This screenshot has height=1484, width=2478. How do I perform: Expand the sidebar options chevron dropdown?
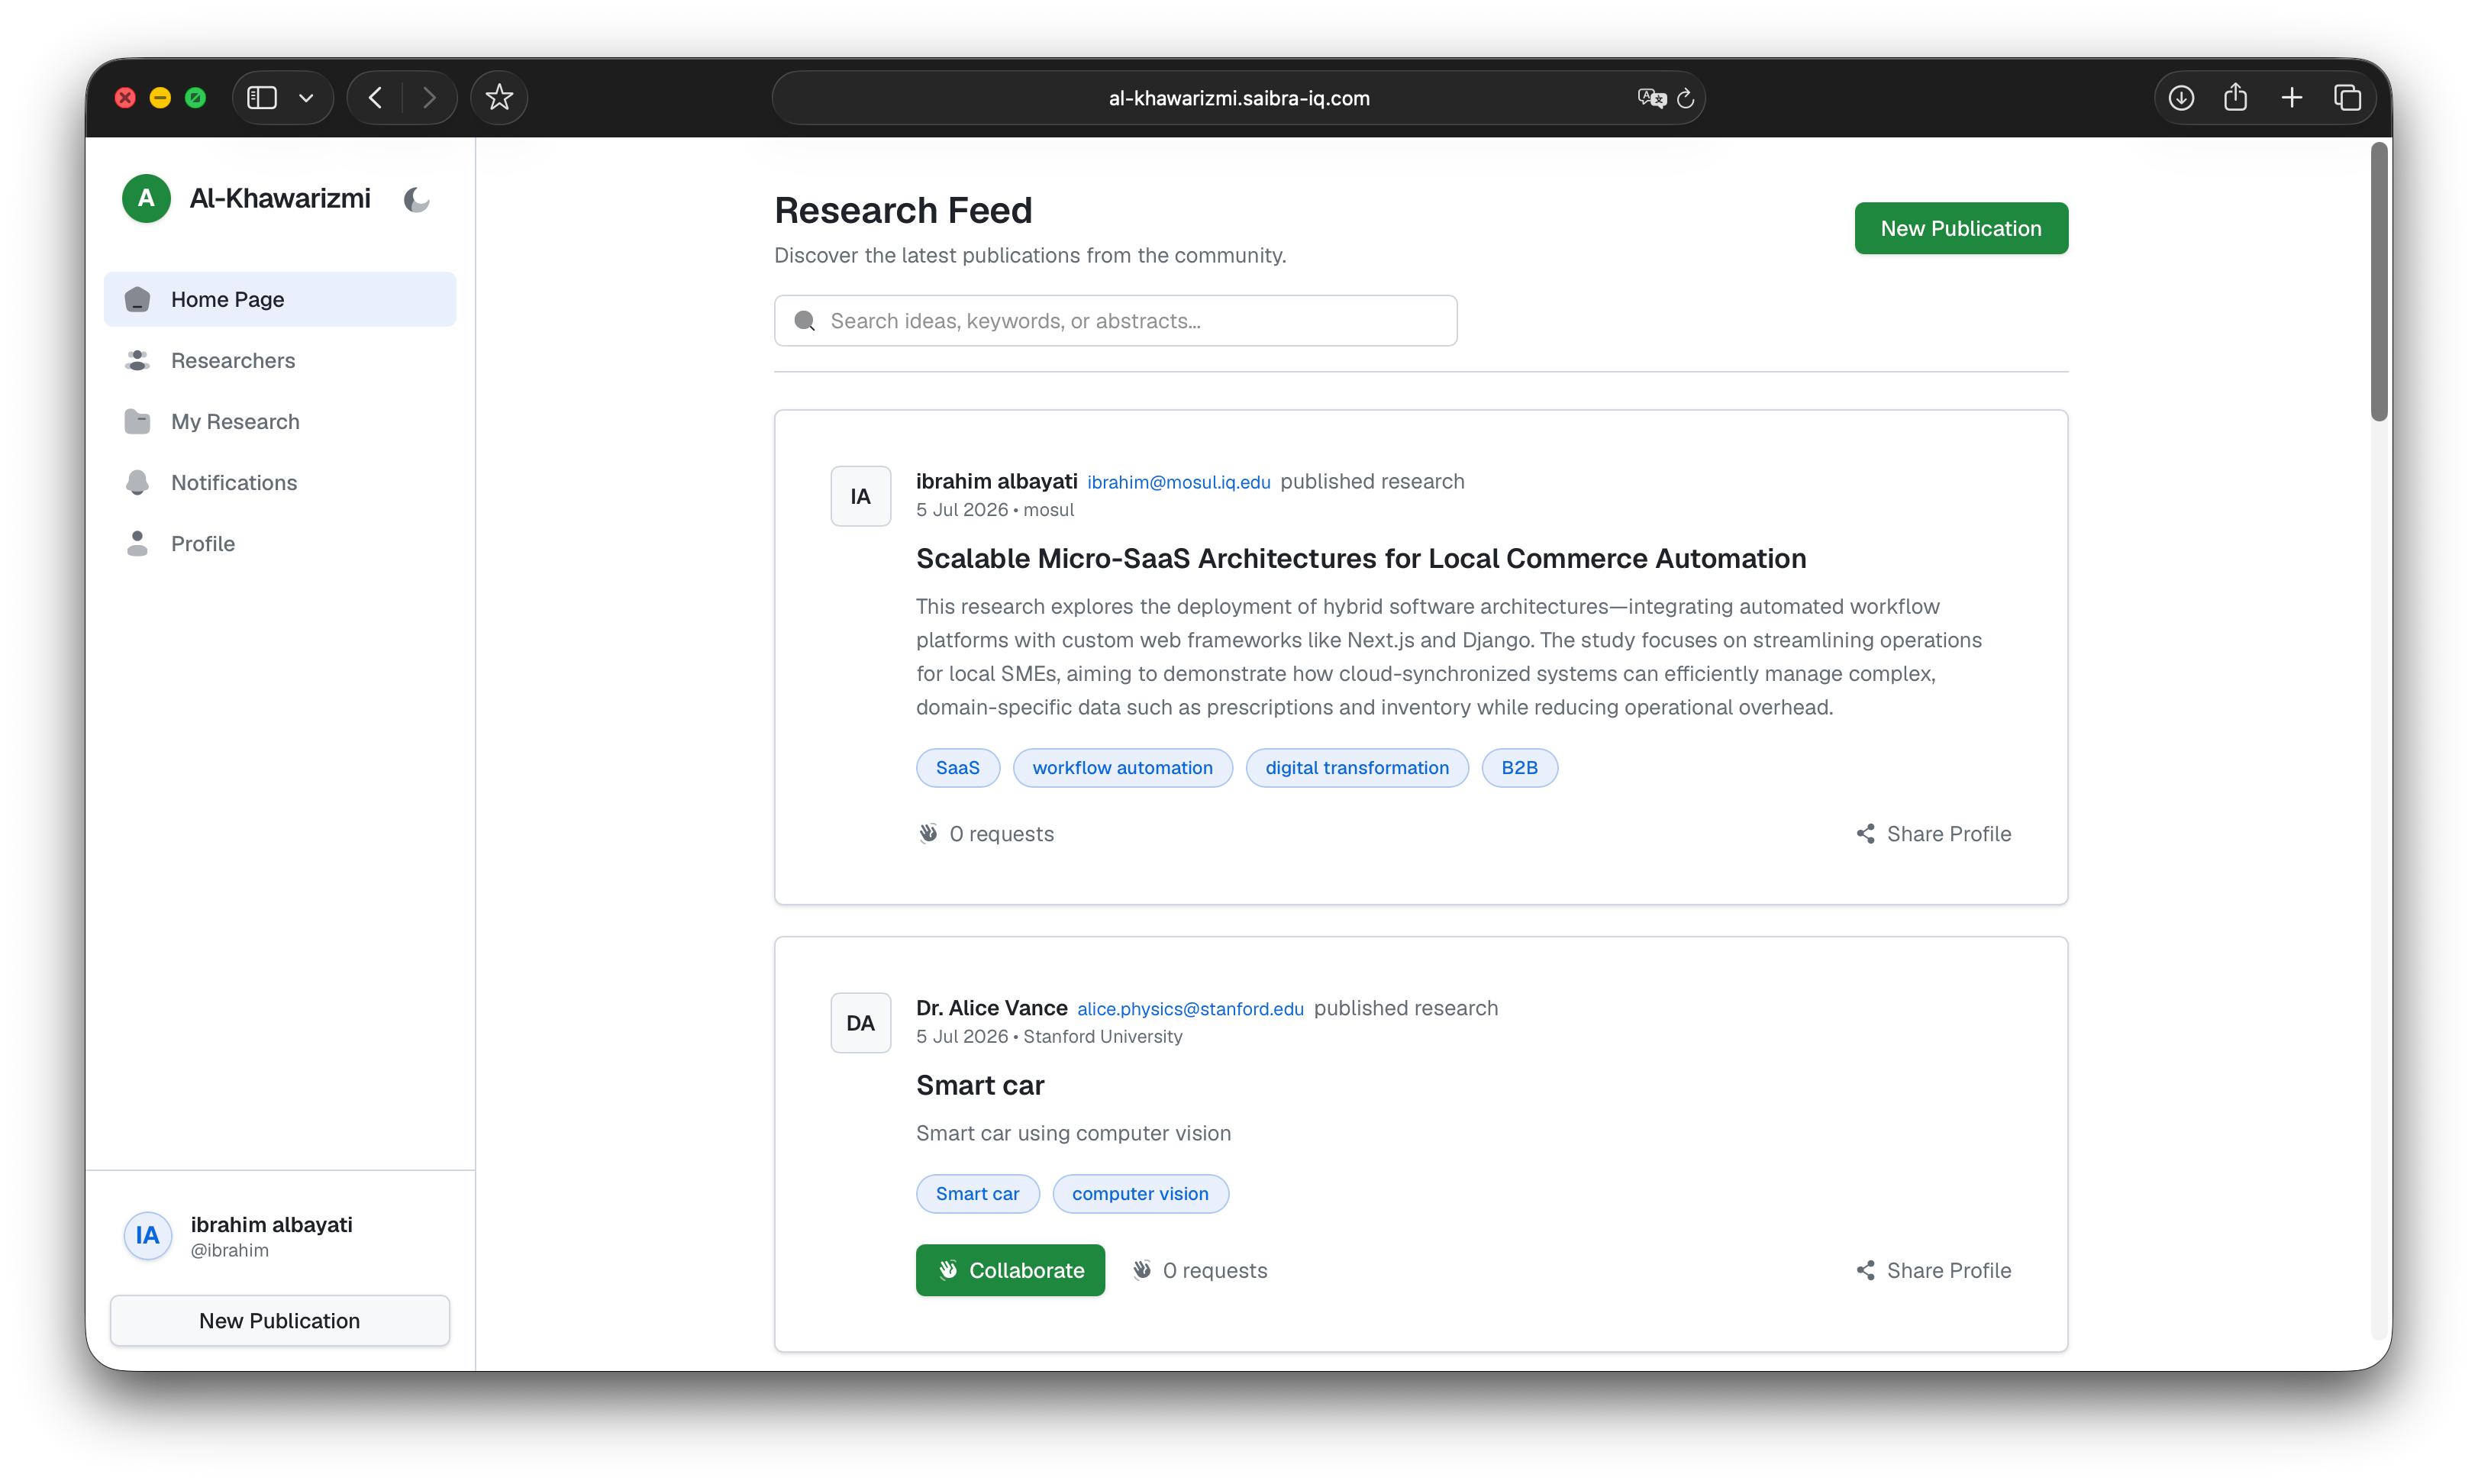[x=306, y=98]
